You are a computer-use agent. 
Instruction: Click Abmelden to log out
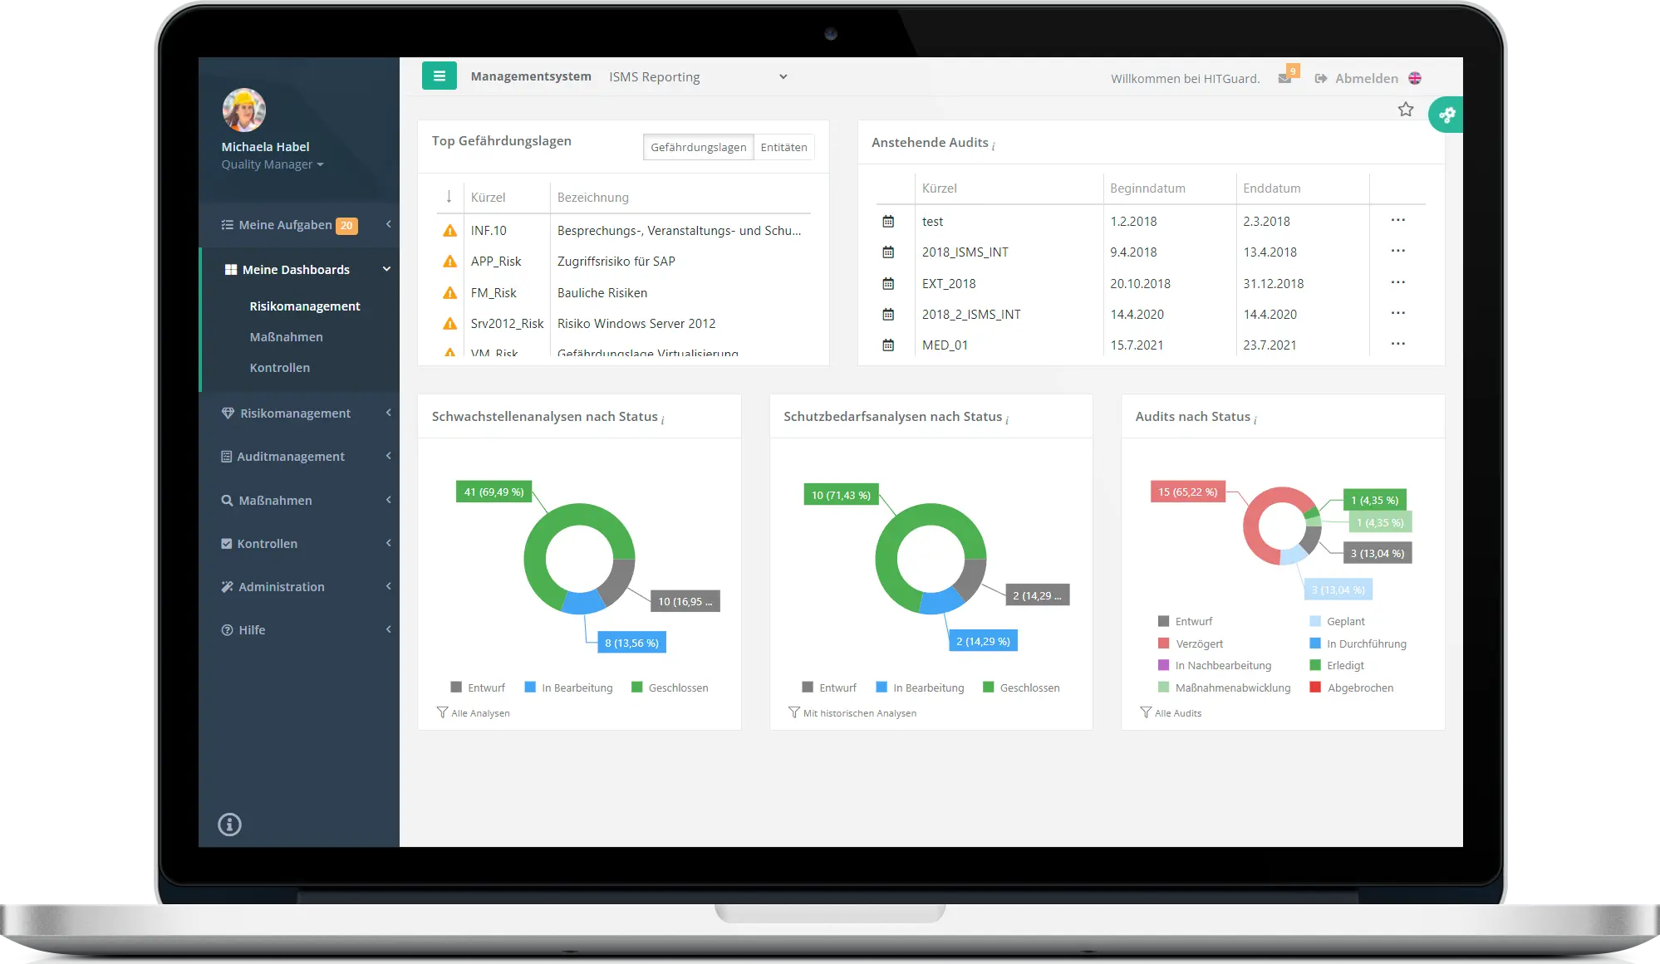point(1367,77)
